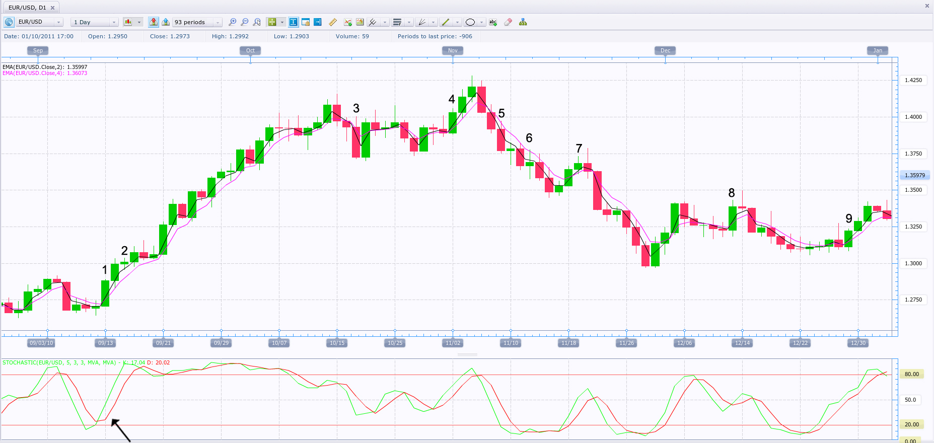Click the Nov month marker button
This screenshot has height=443, width=934.
[x=453, y=50]
